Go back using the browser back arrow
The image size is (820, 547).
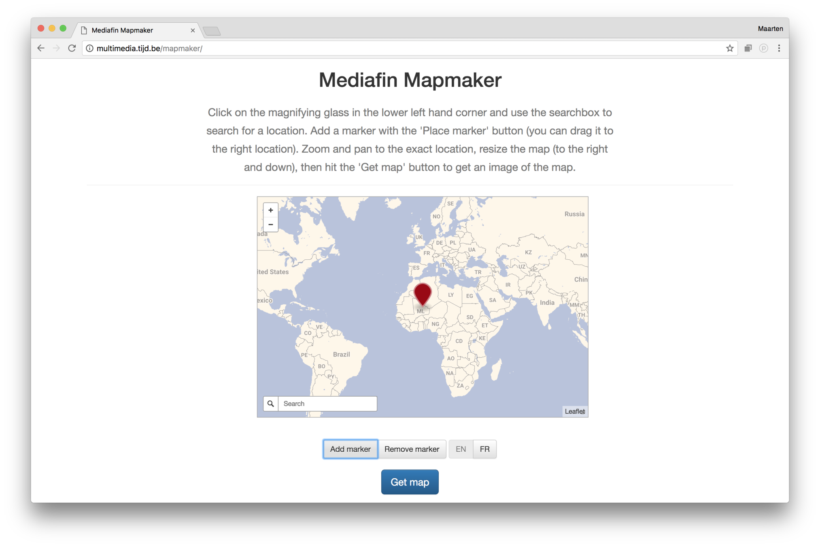(41, 48)
